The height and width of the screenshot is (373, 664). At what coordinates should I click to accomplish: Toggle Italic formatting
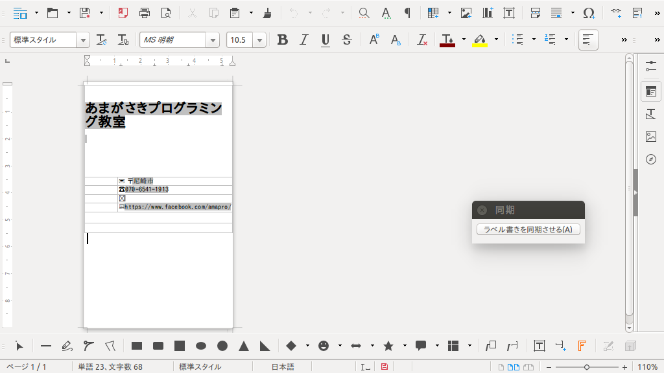pyautogui.click(x=303, y=40)
